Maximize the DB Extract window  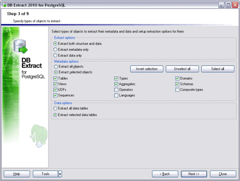pyautogui.click(x=228, y=5)
